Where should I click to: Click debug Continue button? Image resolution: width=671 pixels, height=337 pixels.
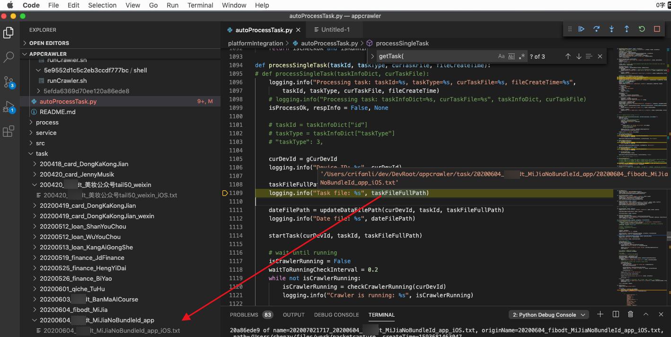(581, 29)
